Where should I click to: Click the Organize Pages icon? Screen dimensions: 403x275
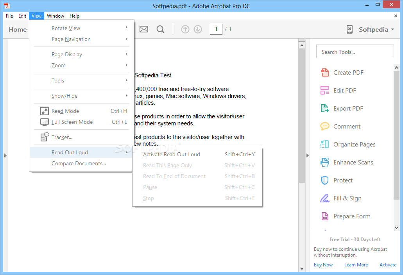[324, 144]
